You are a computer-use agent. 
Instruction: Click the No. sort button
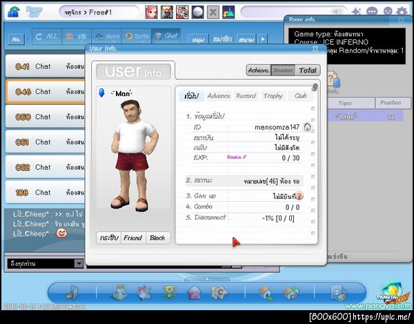[x=17, y=39]
